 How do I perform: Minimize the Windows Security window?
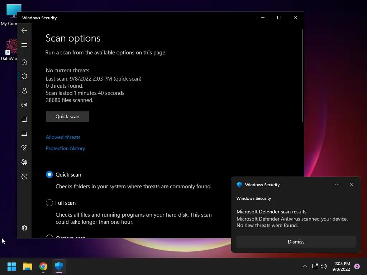coord(263,18)
